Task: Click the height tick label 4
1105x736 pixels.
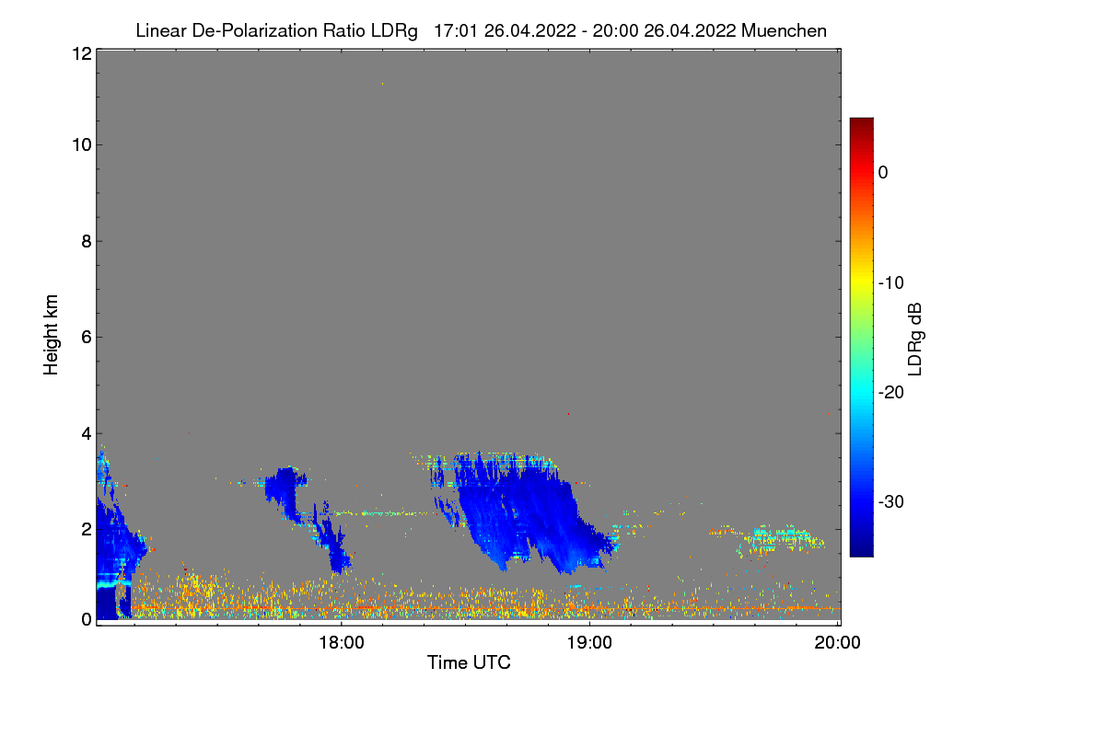Action: pyautogui.click(x=85, y=432)
